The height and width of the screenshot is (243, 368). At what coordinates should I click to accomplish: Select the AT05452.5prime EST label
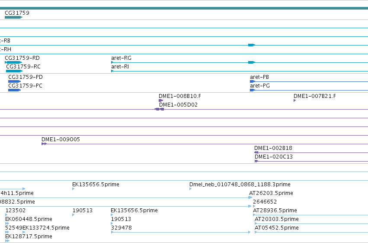pyautogui.click(x=277, y=228)
